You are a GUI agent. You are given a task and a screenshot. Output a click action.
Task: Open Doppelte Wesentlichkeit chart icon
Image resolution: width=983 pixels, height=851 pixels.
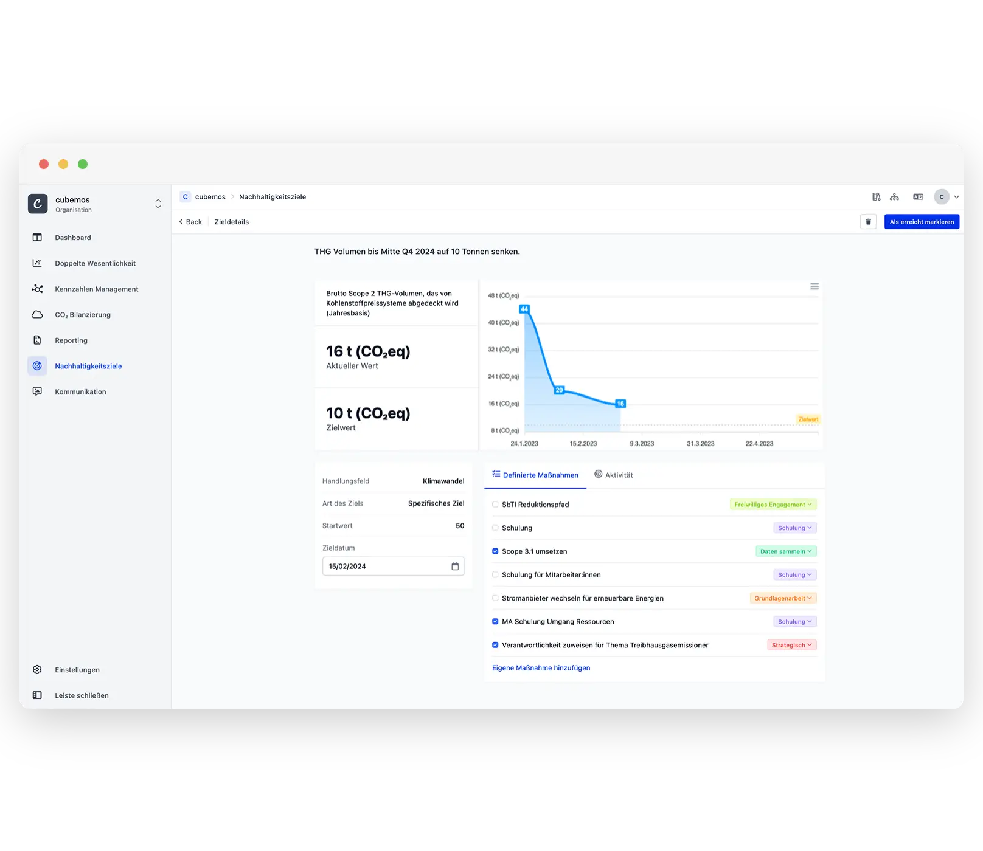click(37, 263)
